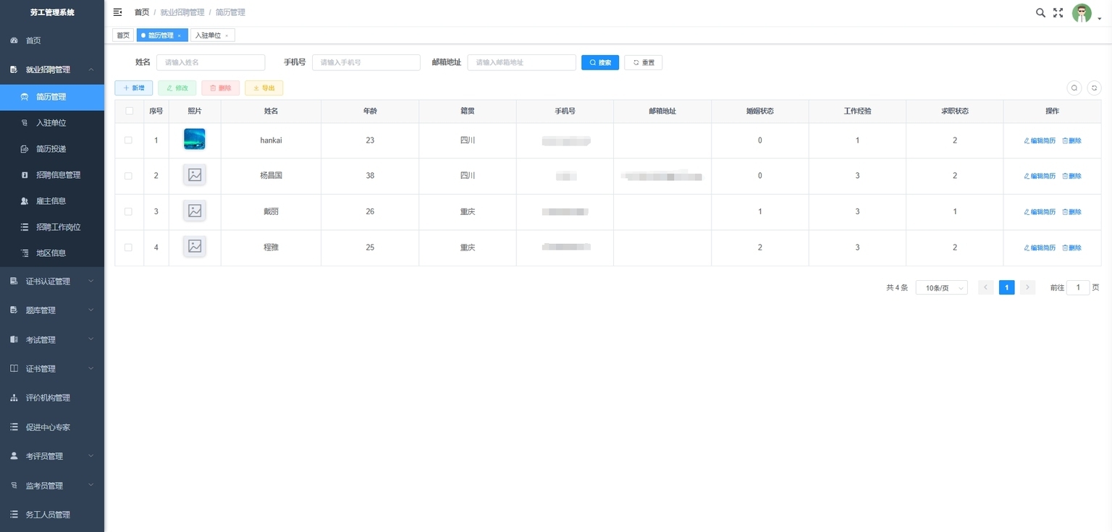Delete the 杨昌国 row
The image size is (1112, 532).
click(1072, 176)
